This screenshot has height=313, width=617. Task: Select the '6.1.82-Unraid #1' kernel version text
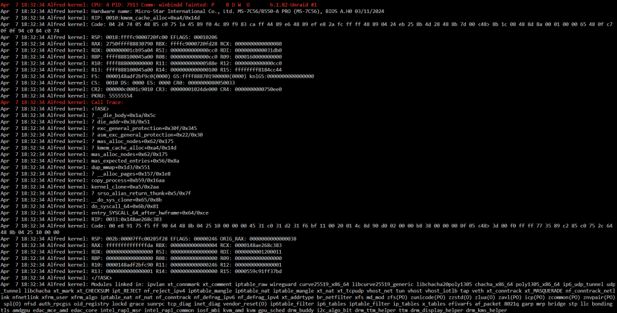pyautogui.click(x=293, y=5)
